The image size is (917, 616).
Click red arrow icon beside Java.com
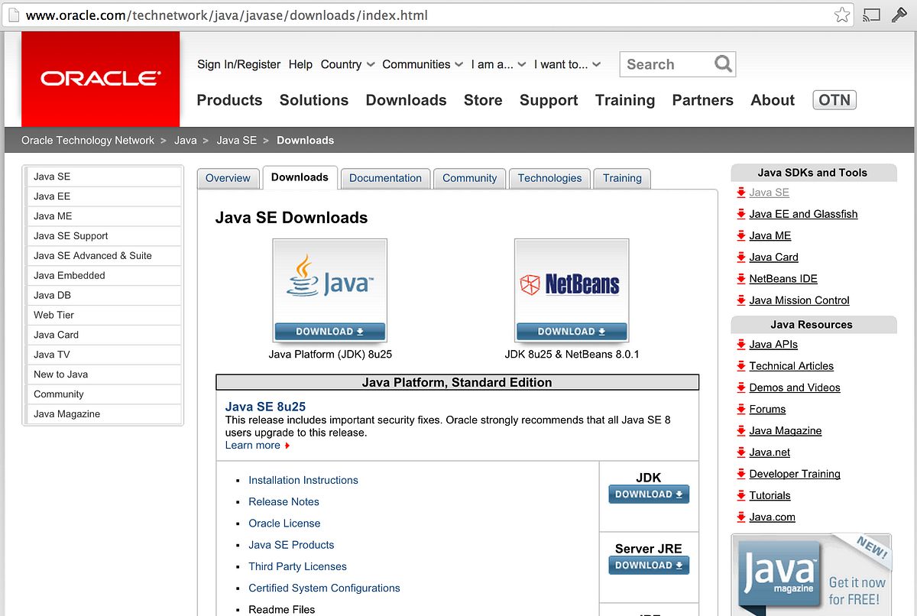coord(741,517)
